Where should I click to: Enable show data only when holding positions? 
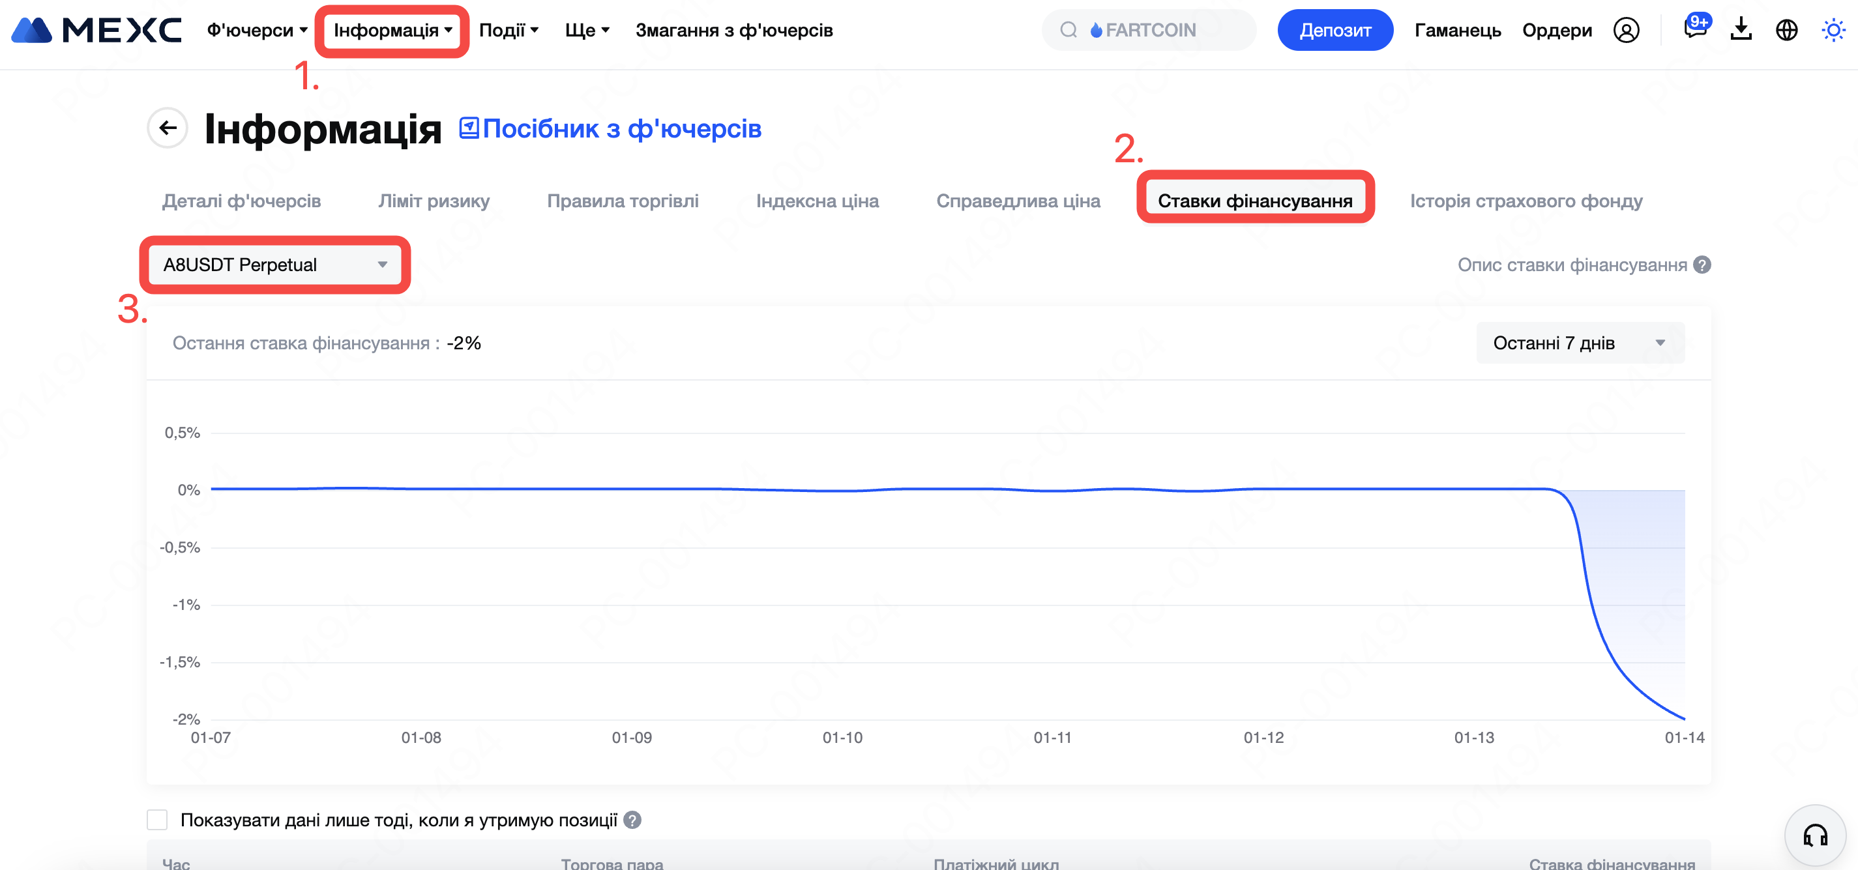(157, 820)
